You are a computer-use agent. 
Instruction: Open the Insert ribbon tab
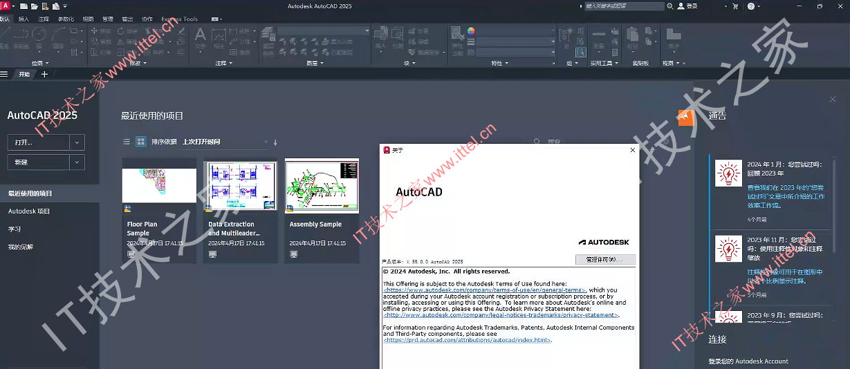24,19
